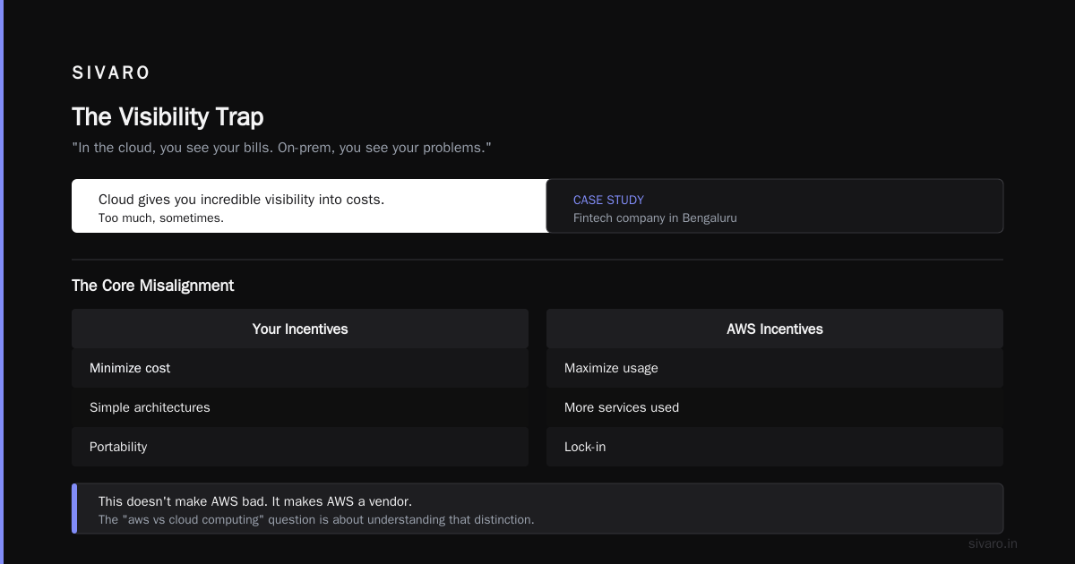The width and height of the screenshot is (1075, 564).
Task: Click "Fintech company in Bengaluru"
Action: [655, 218]
